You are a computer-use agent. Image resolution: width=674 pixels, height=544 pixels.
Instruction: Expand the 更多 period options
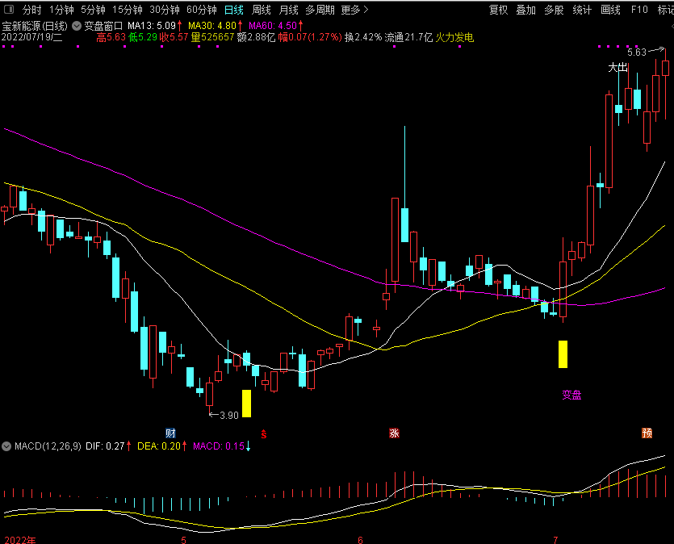click(354, 10)
